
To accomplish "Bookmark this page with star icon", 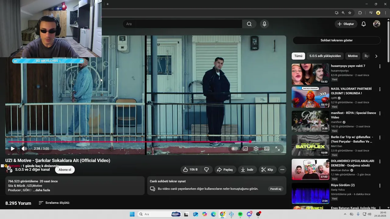I will (350, 13).
